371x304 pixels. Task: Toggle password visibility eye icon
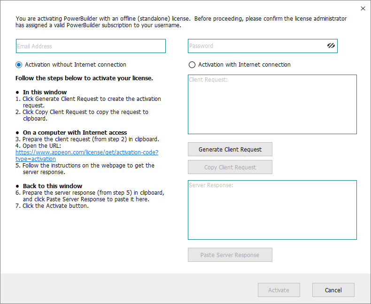tap(331, 46)
